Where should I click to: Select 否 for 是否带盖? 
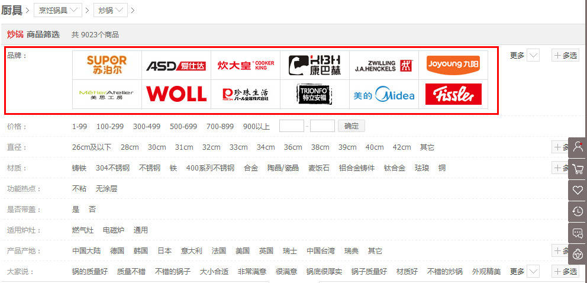coord(92,209)
